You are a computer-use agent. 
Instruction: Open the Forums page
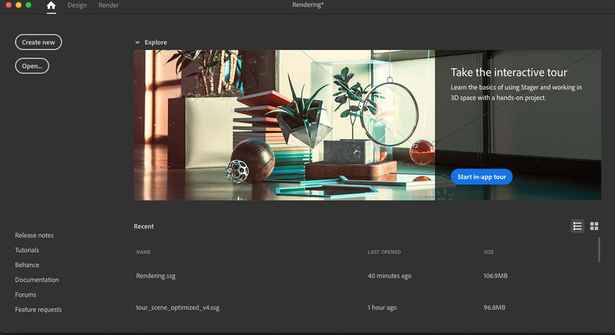[x=25, y=294]
